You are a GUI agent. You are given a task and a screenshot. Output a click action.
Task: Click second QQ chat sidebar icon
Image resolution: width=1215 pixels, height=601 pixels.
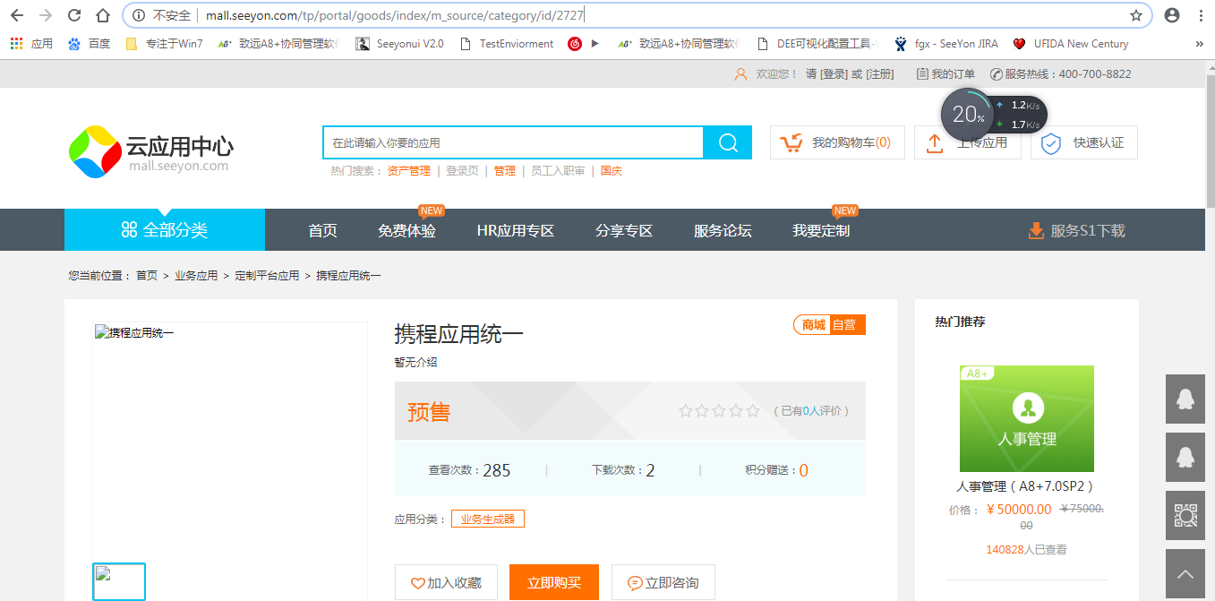click(1185, 457)
